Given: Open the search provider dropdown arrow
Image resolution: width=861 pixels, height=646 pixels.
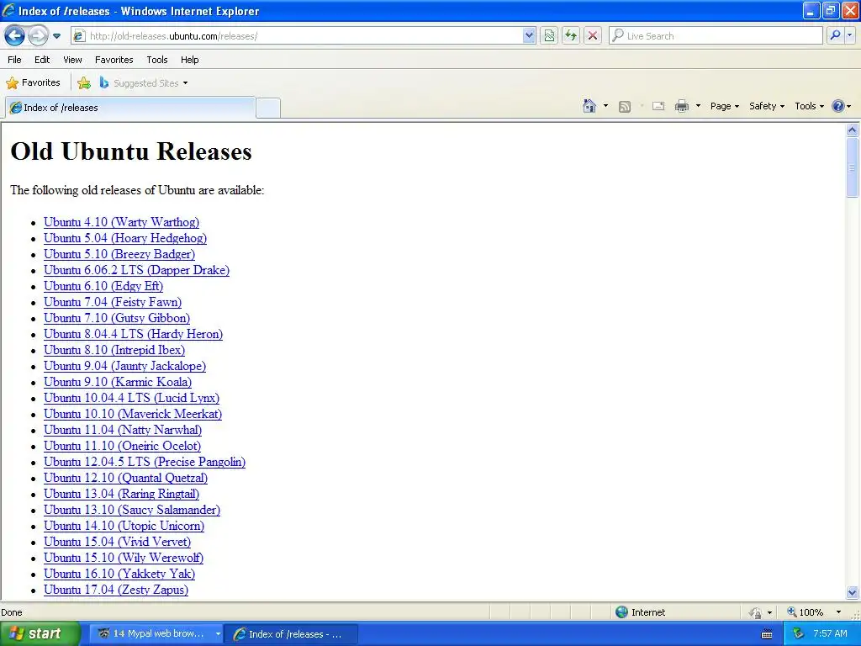Looking at the screenshot, I should point(849,36).
